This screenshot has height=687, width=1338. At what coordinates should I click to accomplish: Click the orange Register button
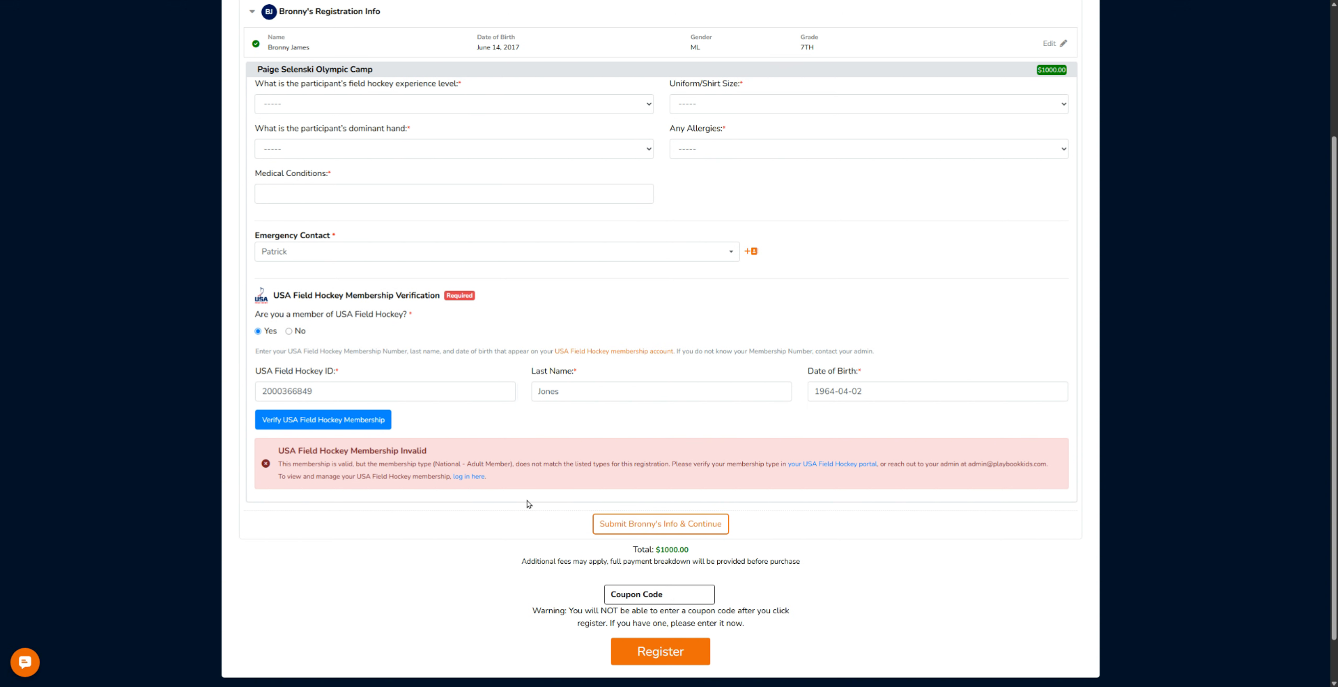click(x=661, y=652)
